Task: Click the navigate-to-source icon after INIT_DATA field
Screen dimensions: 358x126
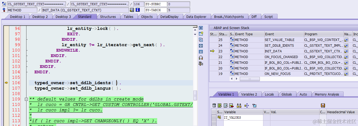Action: point(132,10)
